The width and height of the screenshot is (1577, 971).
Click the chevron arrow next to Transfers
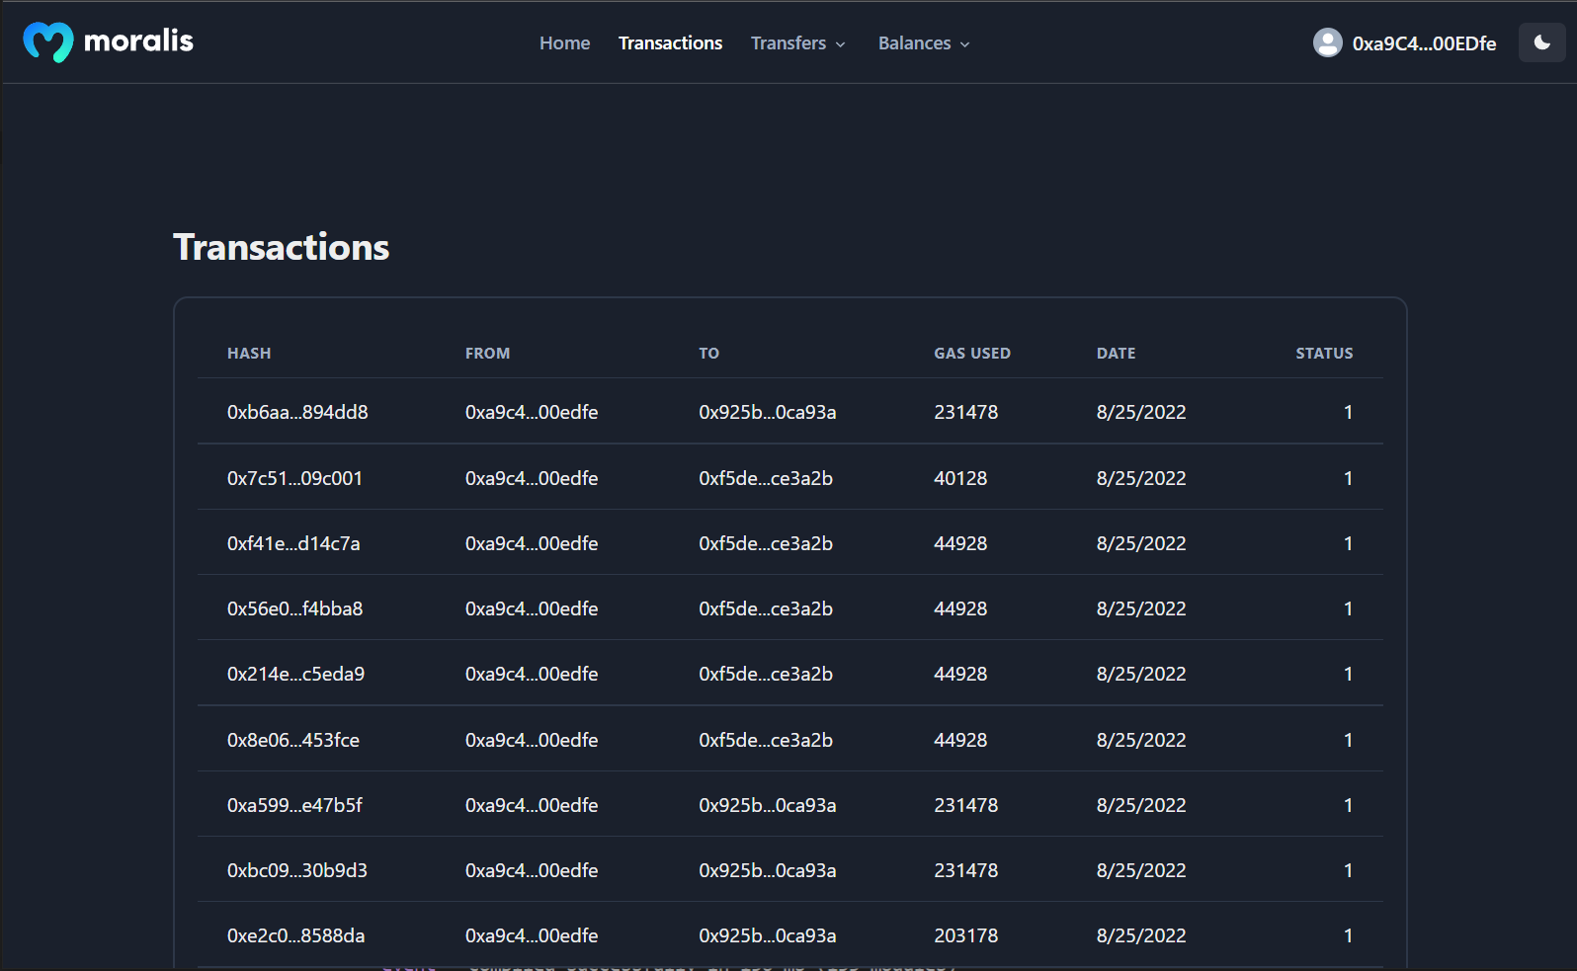coord(841,44)
